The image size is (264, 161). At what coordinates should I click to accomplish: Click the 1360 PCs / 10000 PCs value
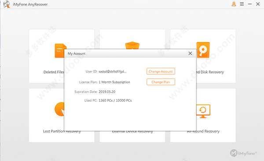[x=115, y=101]
